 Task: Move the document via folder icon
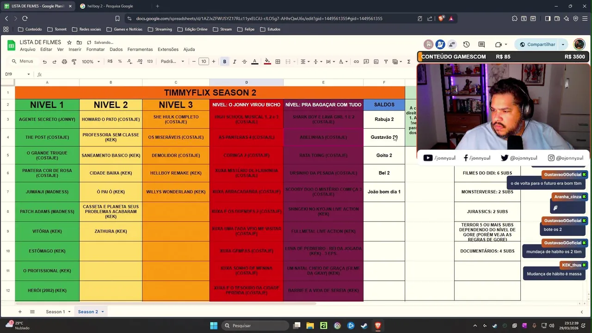[79, 43]
